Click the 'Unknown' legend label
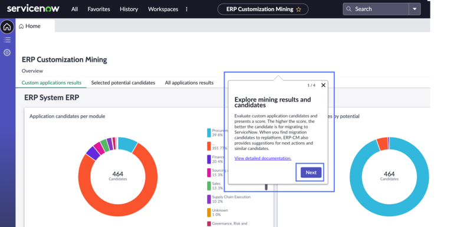The width and height of the screenshot is (467, 227). point(220,211)
